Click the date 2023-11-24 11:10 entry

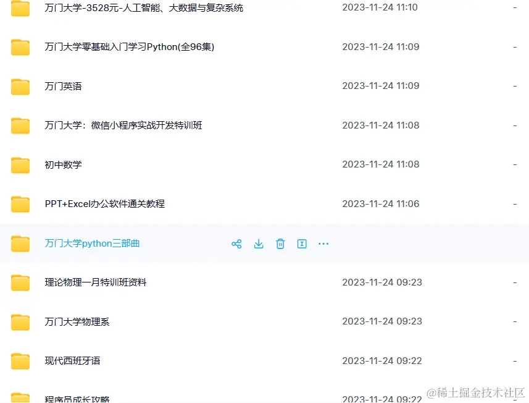click(x=380, y=7)
